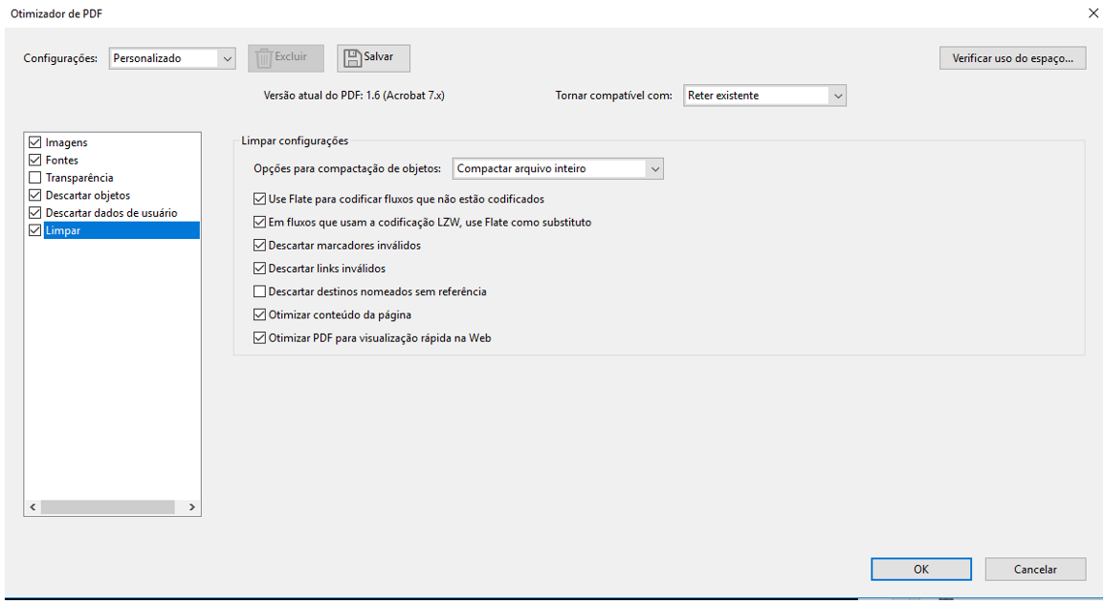Disable Otimizar conteúdo da página
This screenshot has width=1104, height=604.
click(x=259, y=314)
